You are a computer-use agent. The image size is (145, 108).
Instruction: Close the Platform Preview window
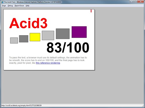click(141, 1)
